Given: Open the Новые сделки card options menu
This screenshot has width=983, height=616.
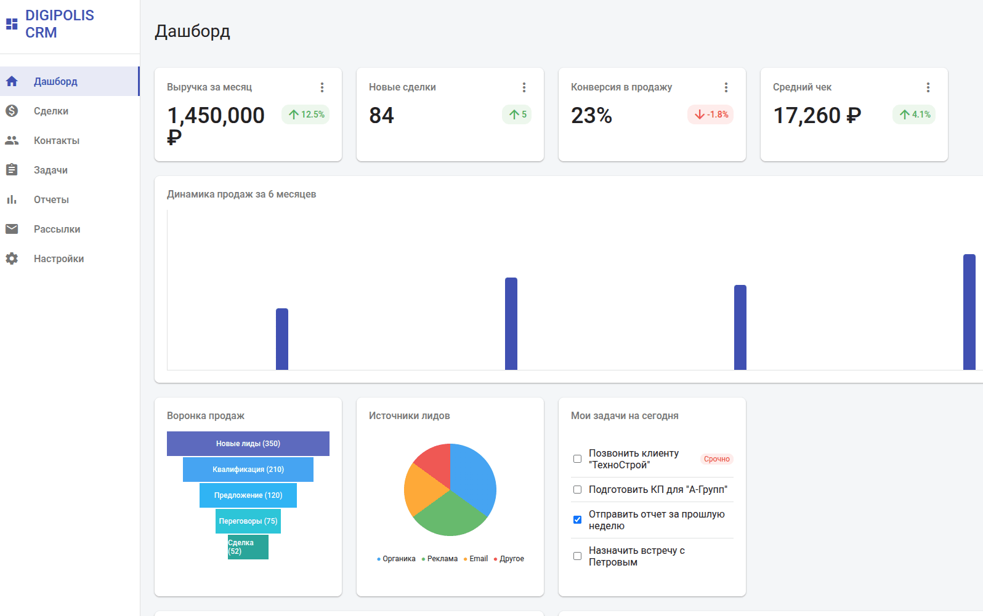Looking at the screenshot, I should (x=524, y=87).
